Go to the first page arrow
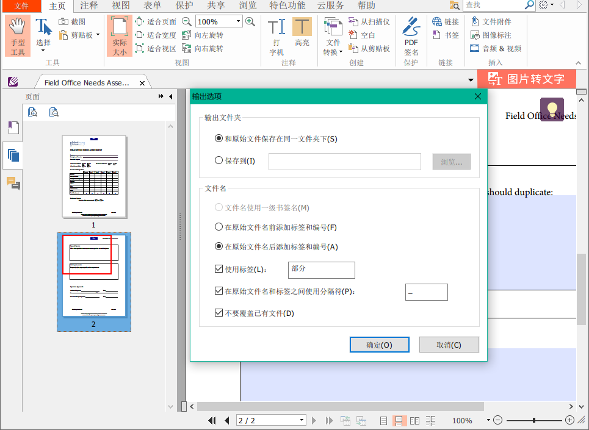The image size is (589, 430). coord(212,420)
